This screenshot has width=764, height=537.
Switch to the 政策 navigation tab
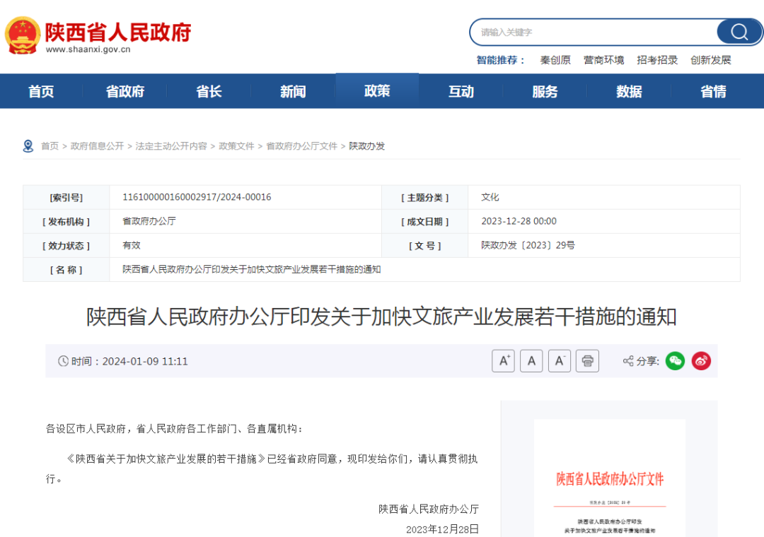coord(376,90)
